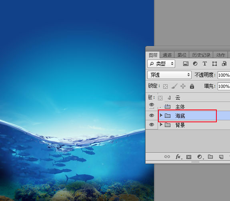Switch to the 路径 tab
This screenshot has width=230, height=201.
(x=182, y=55)
